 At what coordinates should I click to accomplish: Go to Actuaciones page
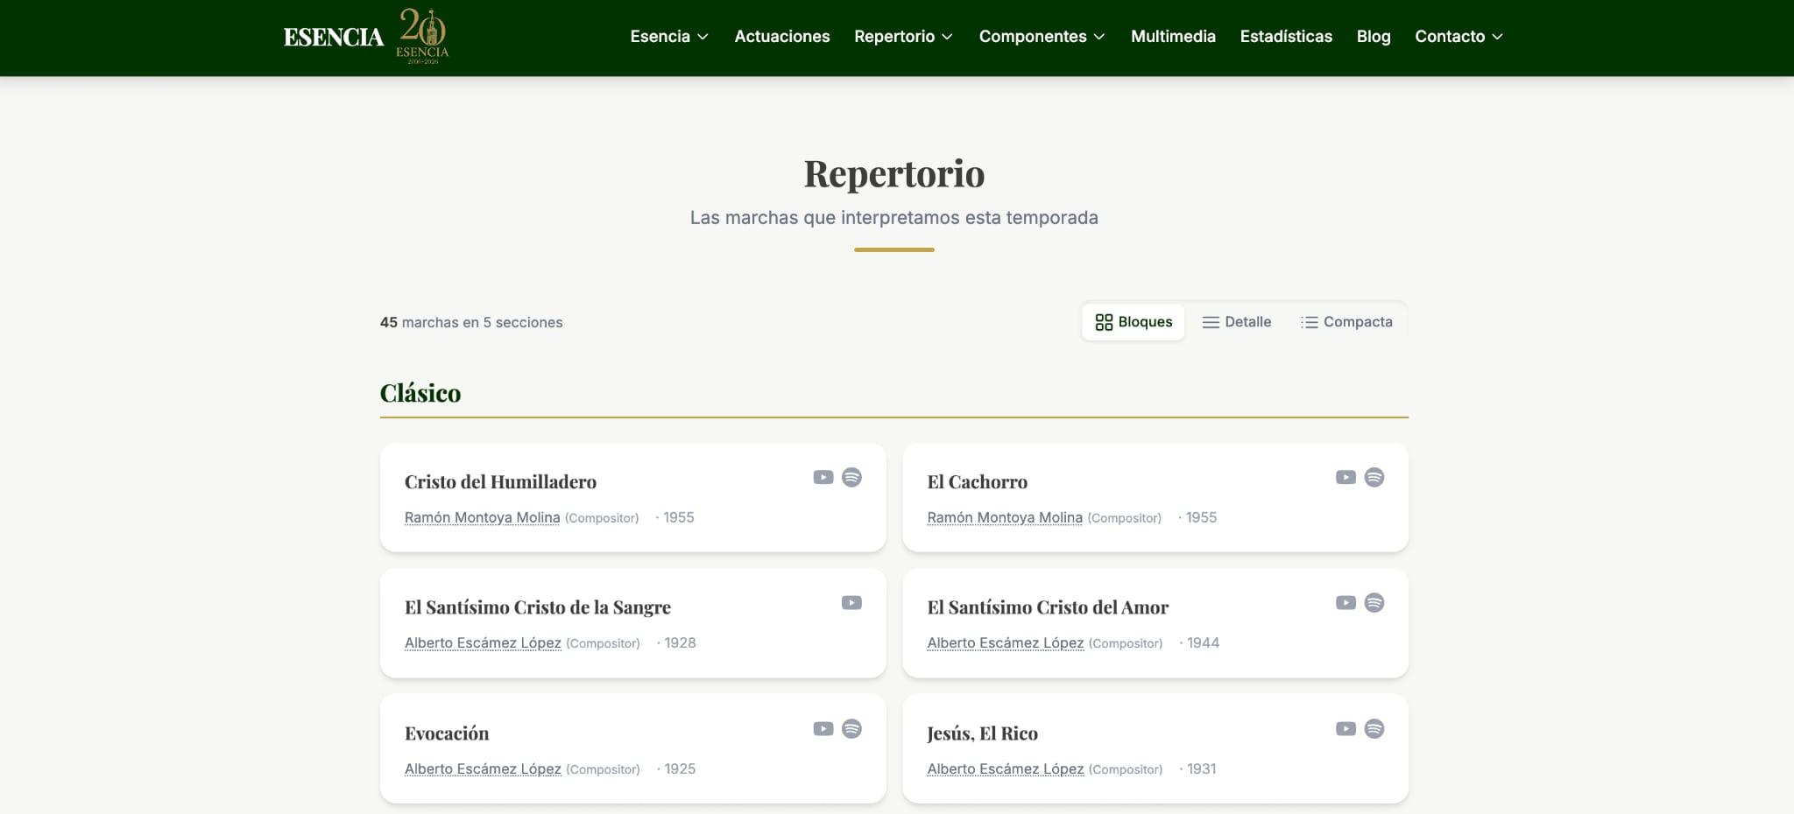click(781, 36)
